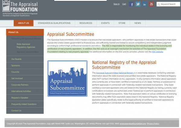
Task: Select Appraisal Subcommittee in sidebar
Action: 27,52
